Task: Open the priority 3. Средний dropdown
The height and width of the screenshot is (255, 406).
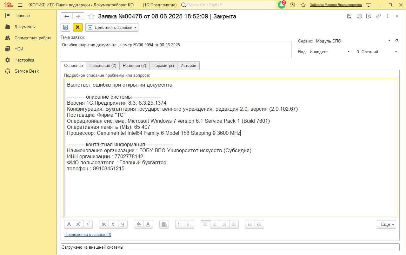Action: [396, 52]
